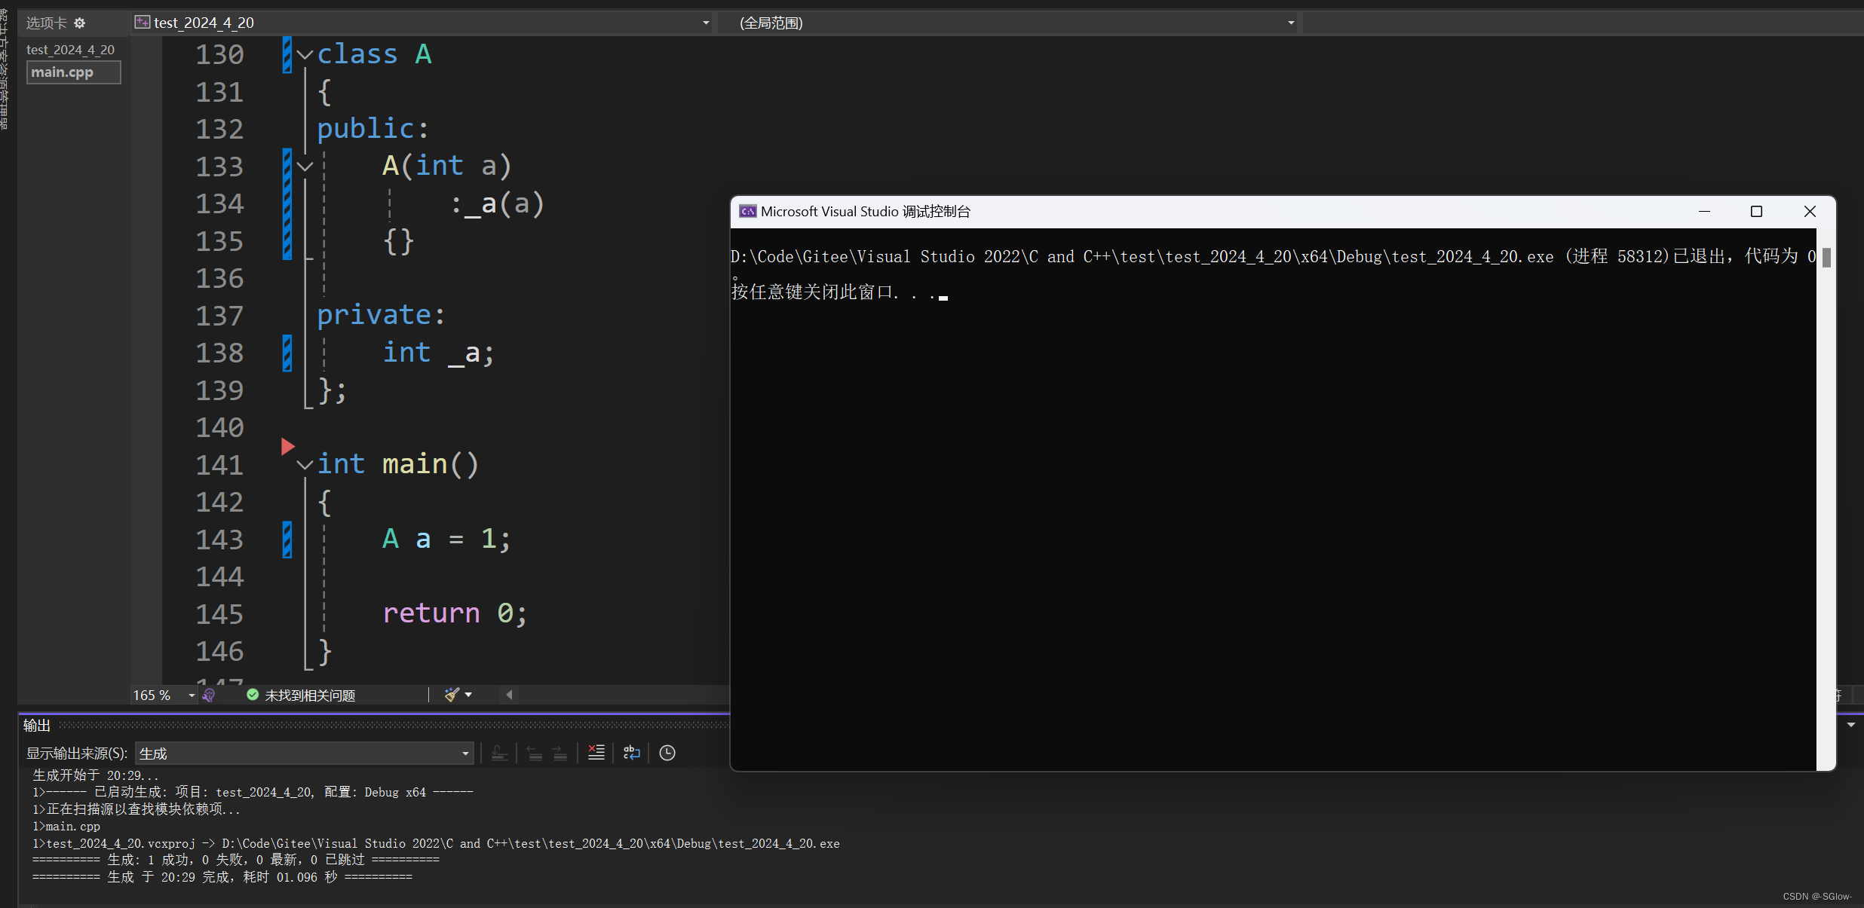Toggle the timestamp clock in output toolbar
The image size is (1864, 908).
coord(667,753)
